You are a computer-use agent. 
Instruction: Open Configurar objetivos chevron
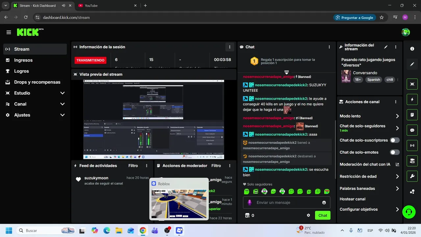click(397, 209)
